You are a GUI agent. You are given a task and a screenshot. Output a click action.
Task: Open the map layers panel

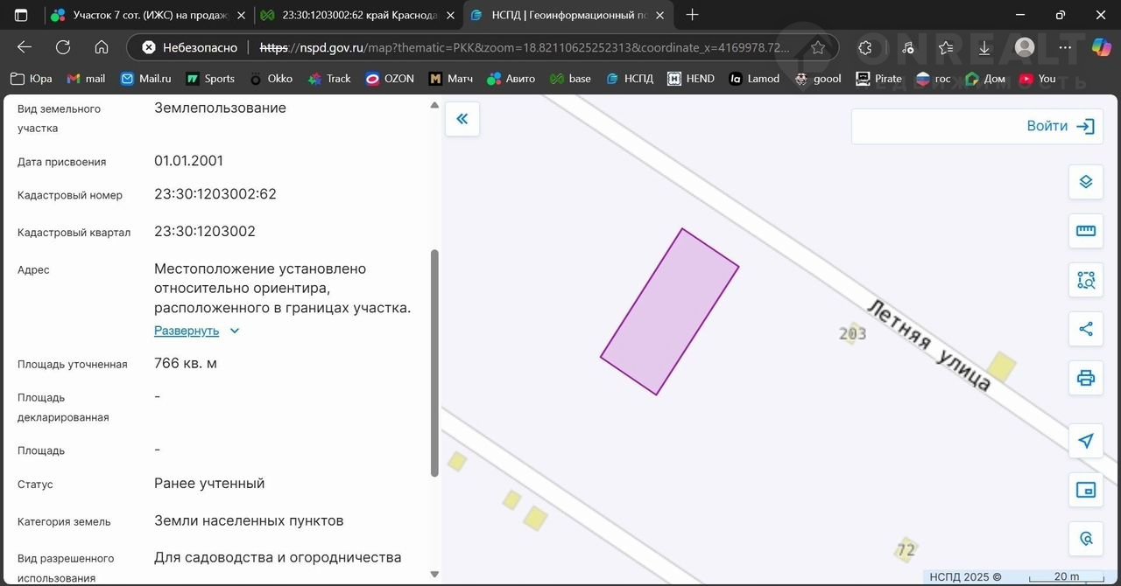(1086, 182)
